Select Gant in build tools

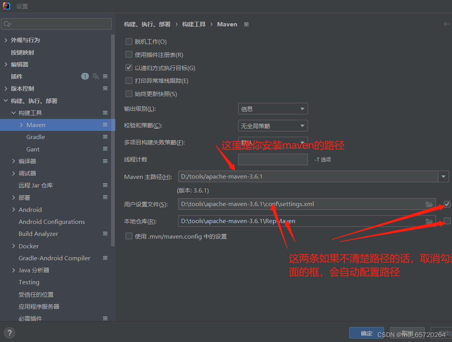point(33,149)
